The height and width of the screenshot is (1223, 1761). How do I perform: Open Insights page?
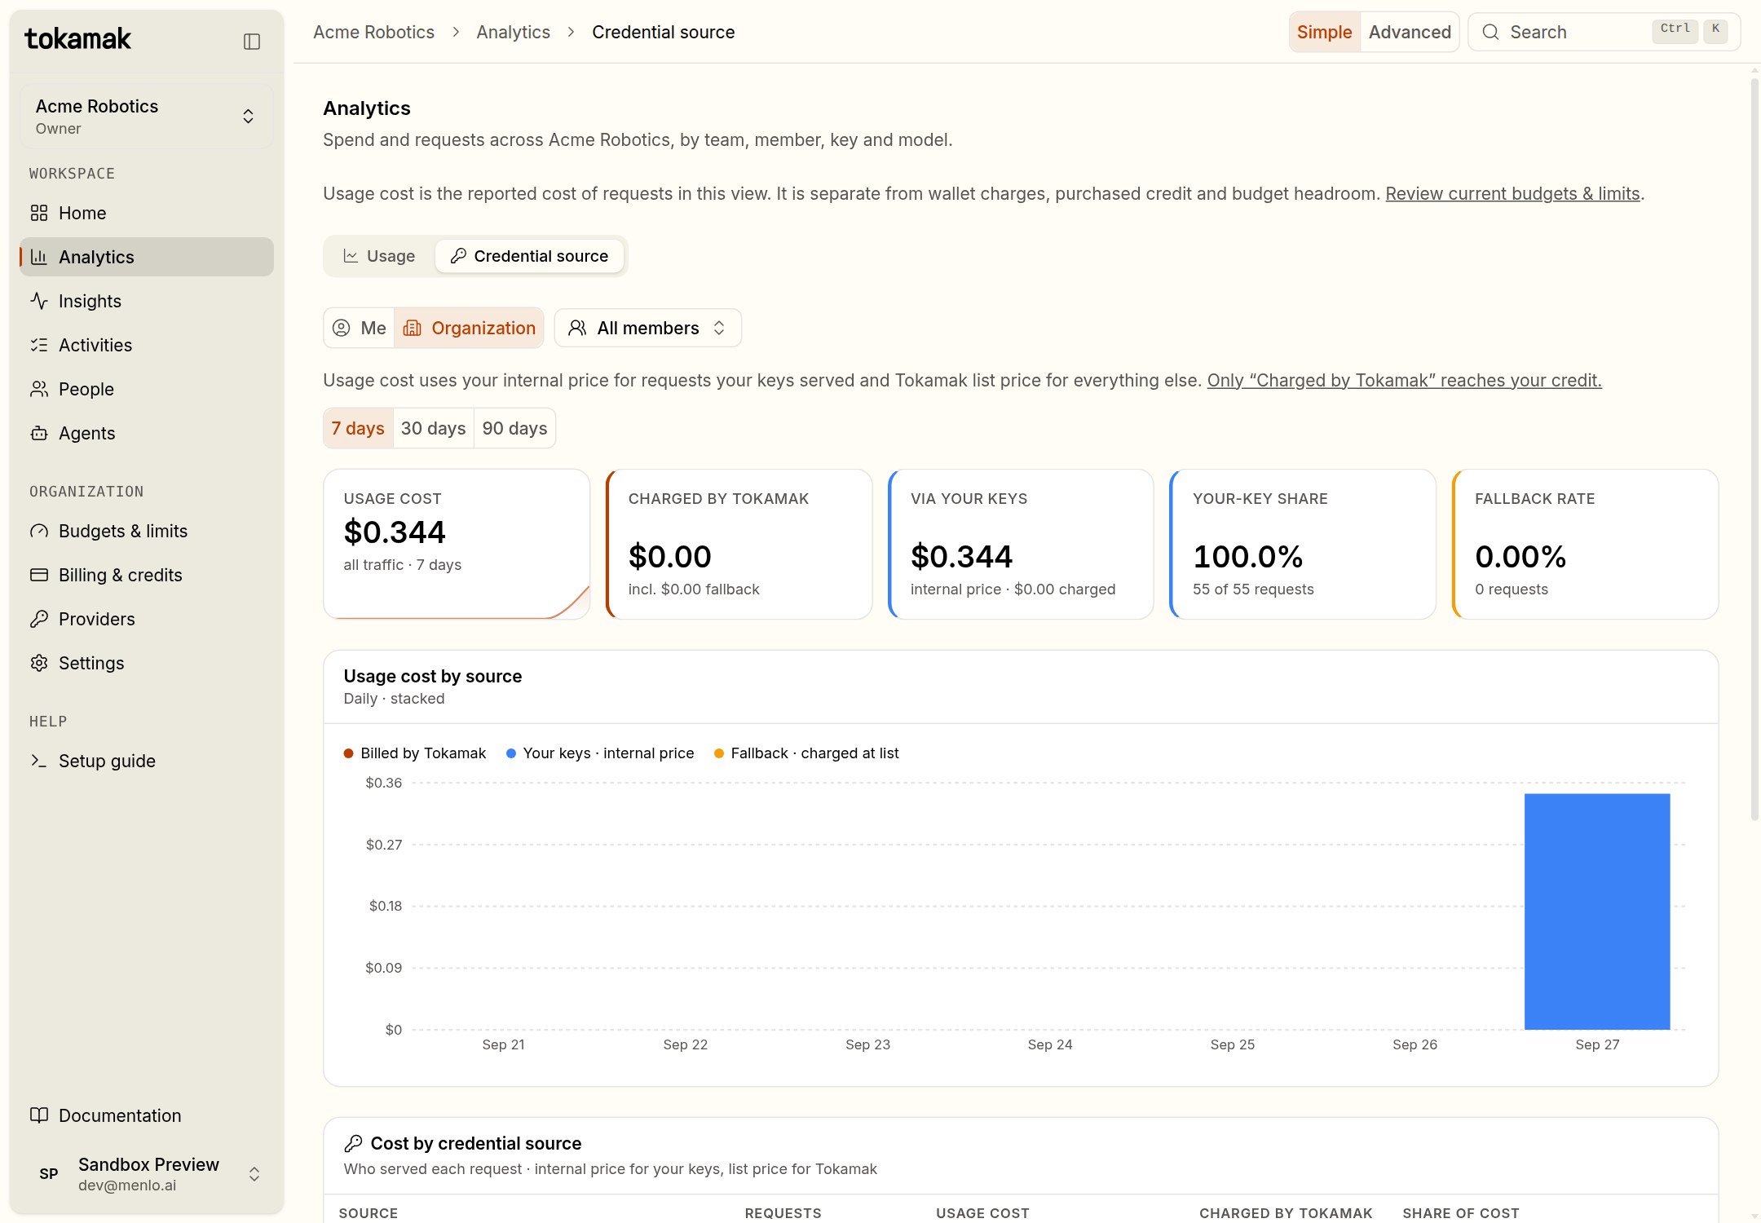(x=147, y=301)
